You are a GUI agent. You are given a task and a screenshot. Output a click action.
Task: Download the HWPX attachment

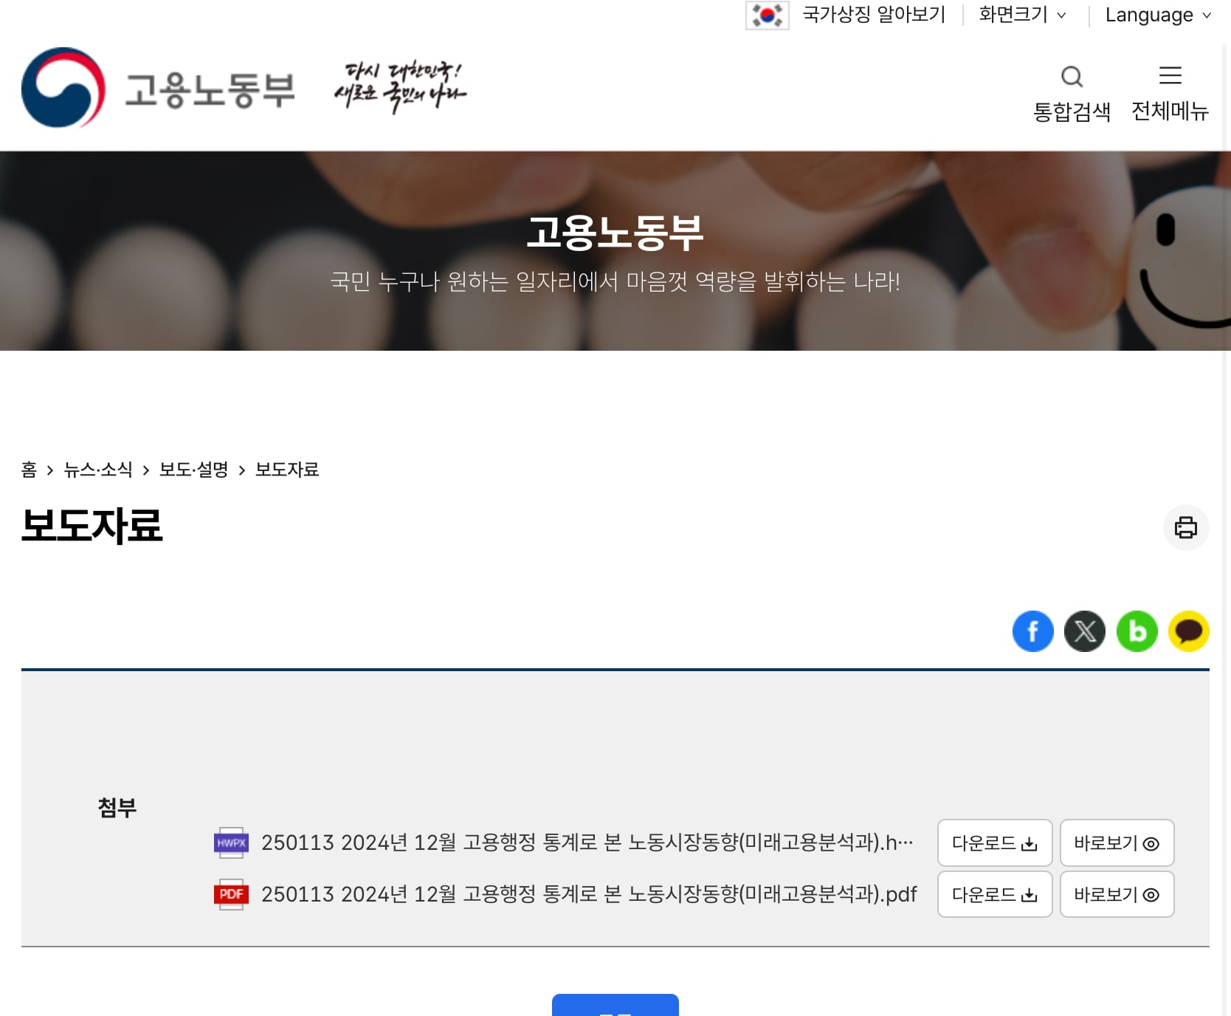pyautogui.click(x=995, y=842)
